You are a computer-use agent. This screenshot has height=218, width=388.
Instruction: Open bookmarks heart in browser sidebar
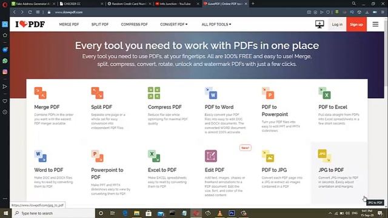tap(5, 101)
